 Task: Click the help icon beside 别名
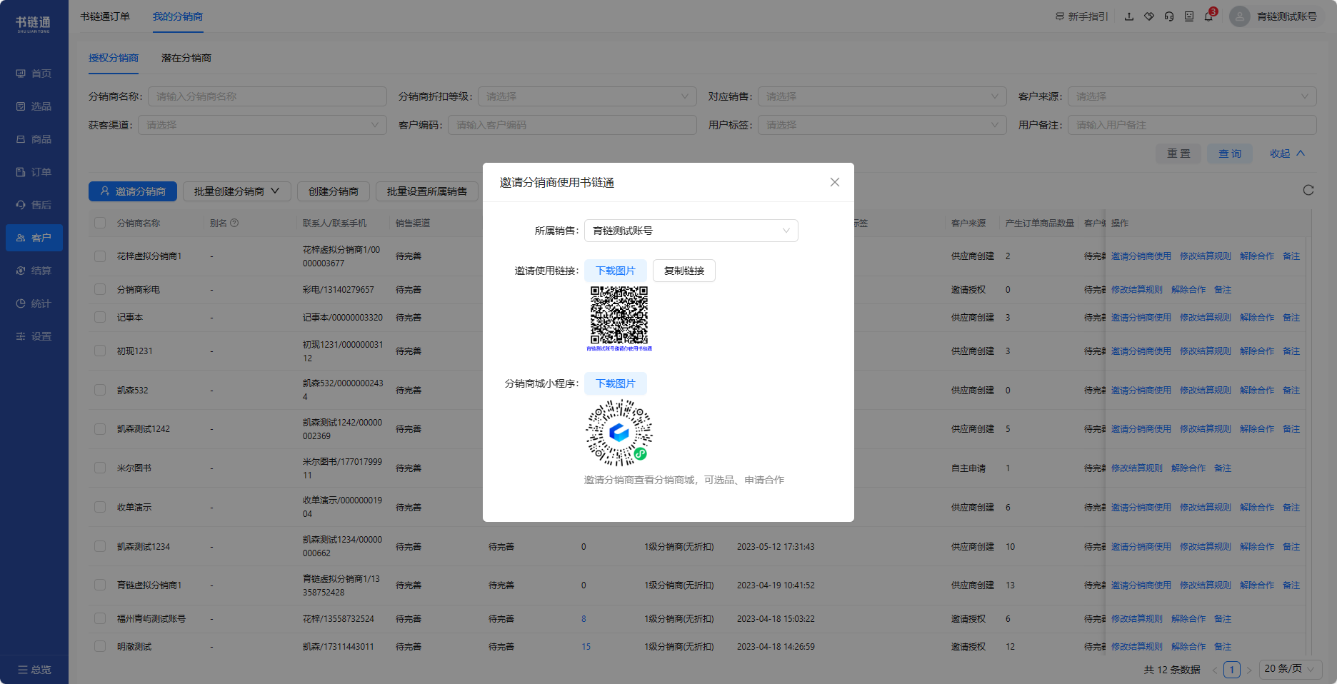(x=234, y=223)
